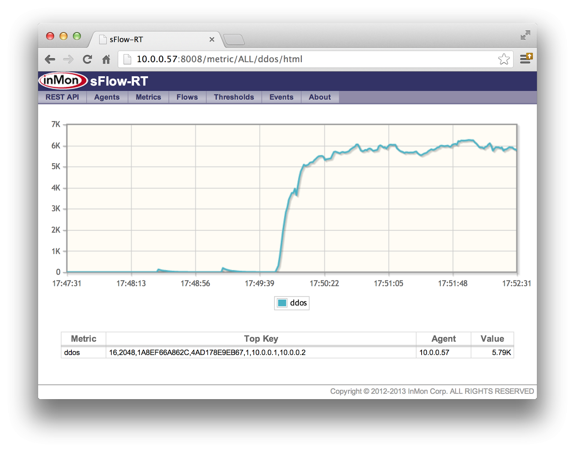
Task: Click the InMon Corp copyright text
Action: (x=432, y=391)
